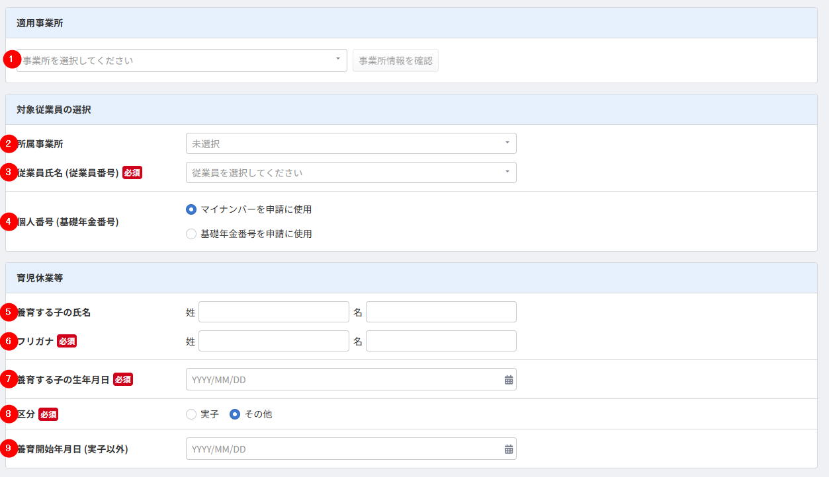Open 従業員を選択してください dropdown
The image size is (829, 477).
click(351, 172)
